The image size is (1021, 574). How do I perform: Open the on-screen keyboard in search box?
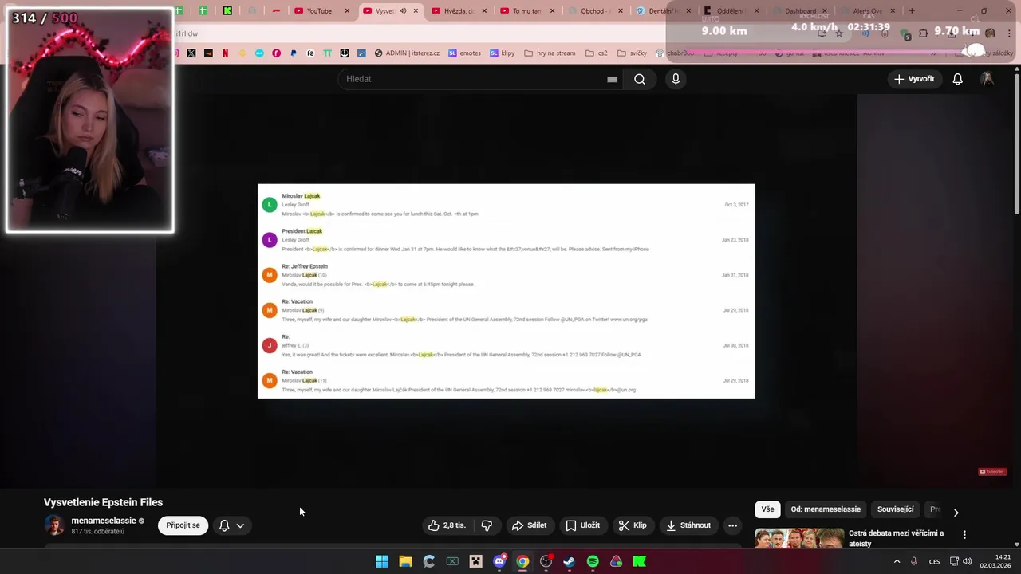pyautogui.click(x=612, y=79)
